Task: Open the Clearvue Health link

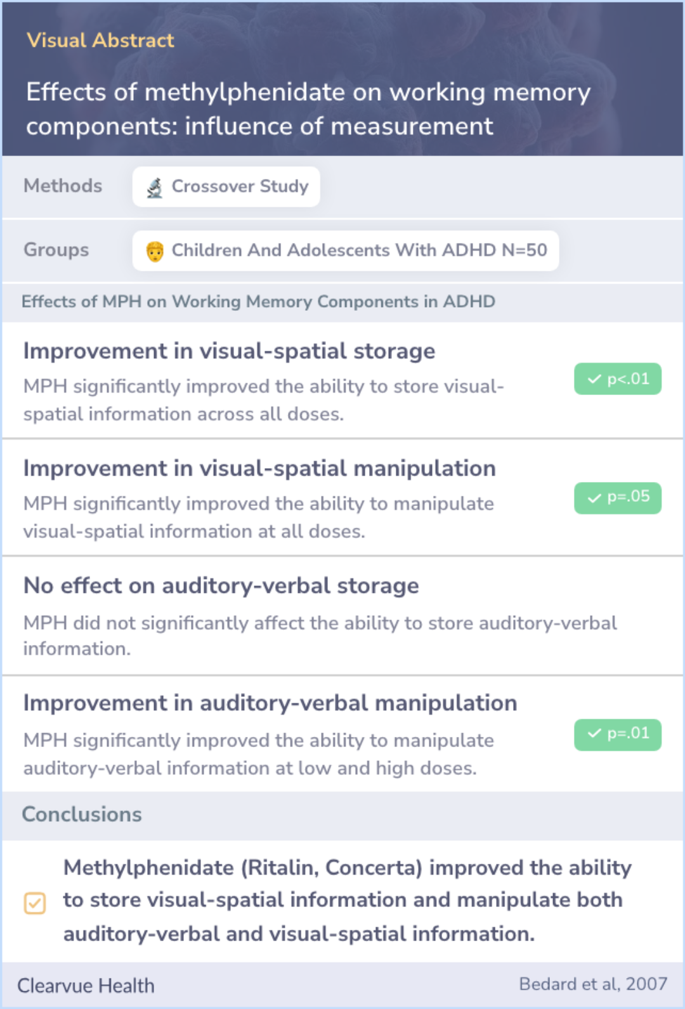Action: (x=86, y=986)
